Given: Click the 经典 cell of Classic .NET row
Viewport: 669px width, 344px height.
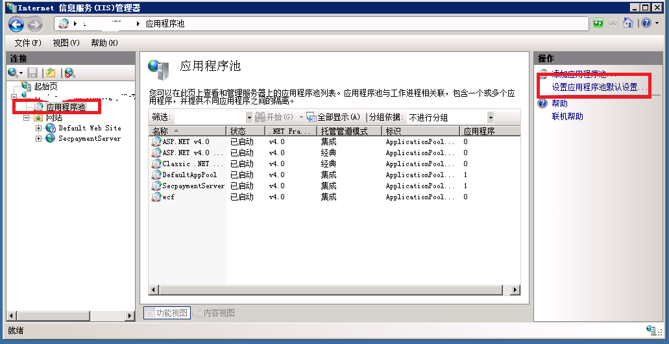Looking at the screenshot, I should click(x=328, y=164).
